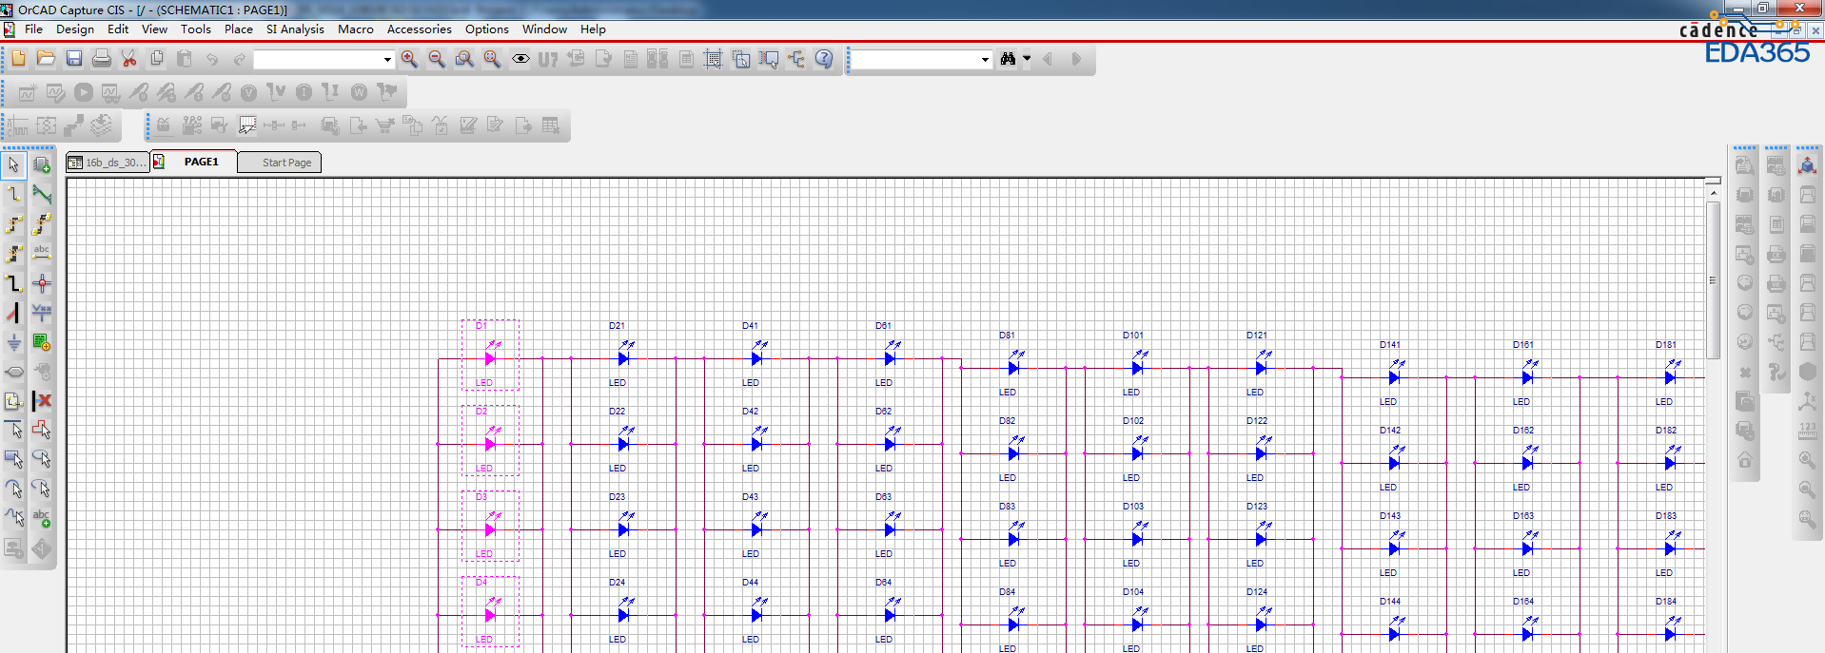Open the Options menu
The image size is (1825, 653).
pyautogui.click(x=486, y=29)
